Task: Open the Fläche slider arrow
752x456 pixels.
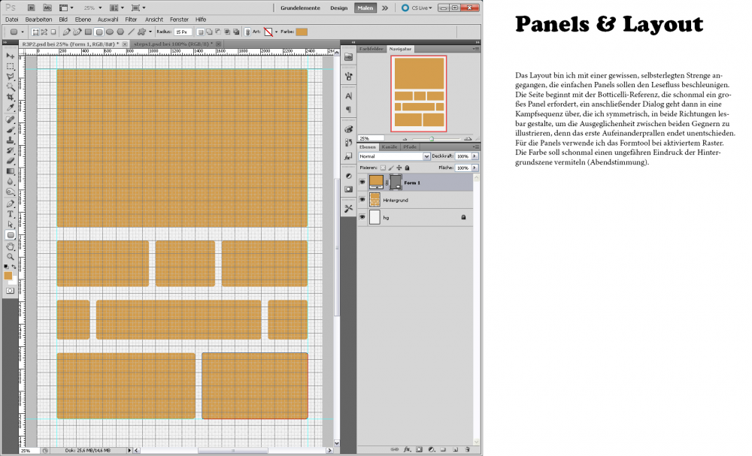Action: click(475, 168)
